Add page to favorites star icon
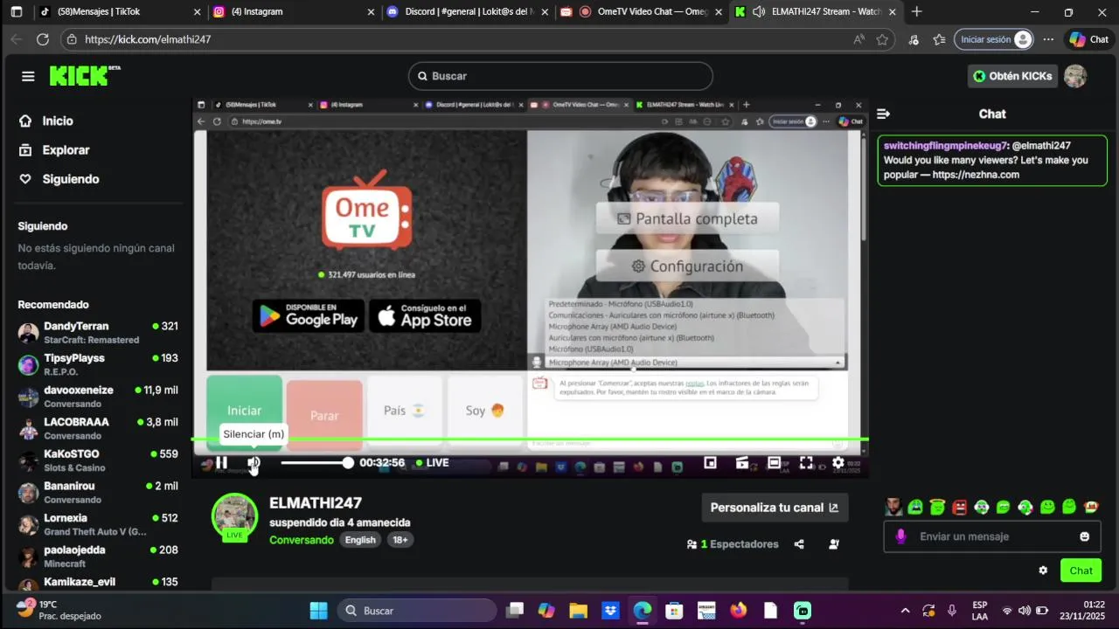 pos(882,39)
